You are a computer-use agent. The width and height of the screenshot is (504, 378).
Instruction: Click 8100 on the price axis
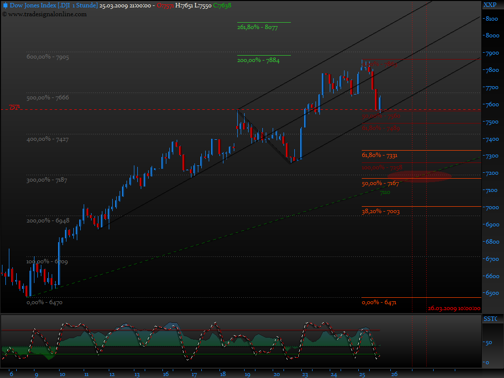pyautogui.click(x=492, y=19)
